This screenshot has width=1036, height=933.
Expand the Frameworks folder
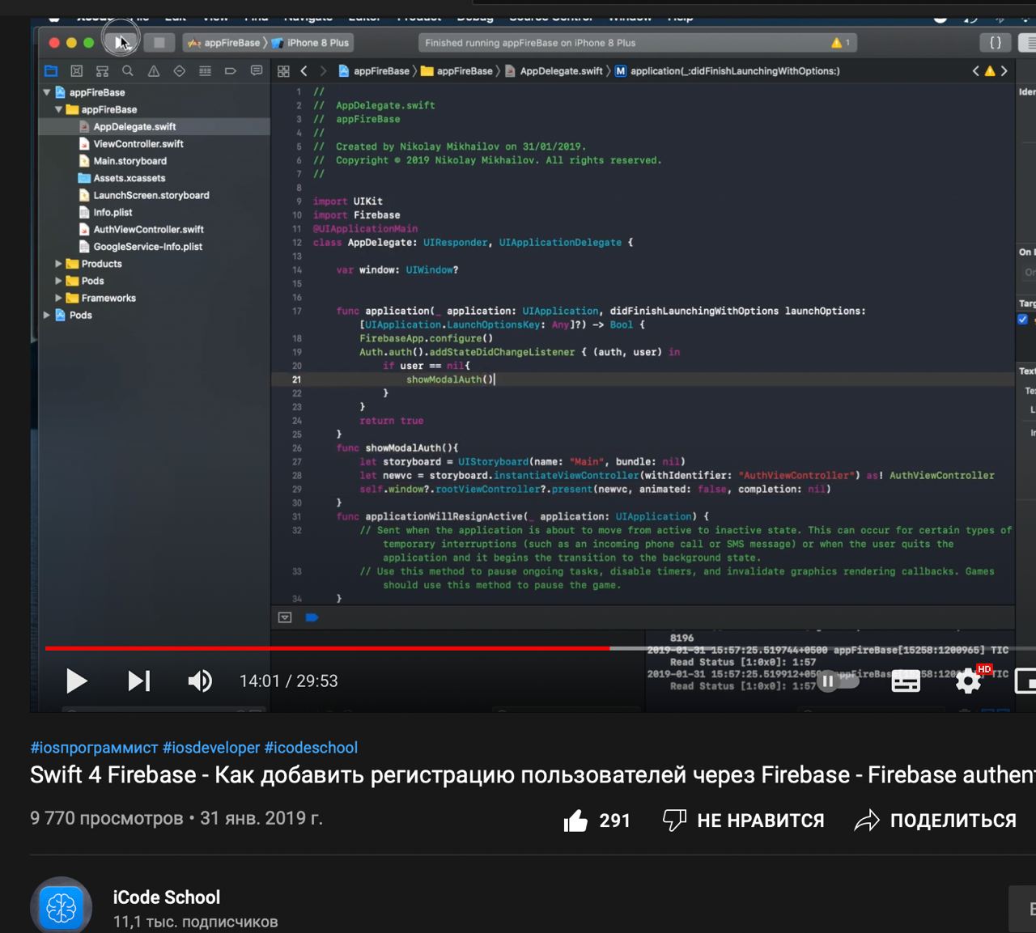[x=58, y=298]
